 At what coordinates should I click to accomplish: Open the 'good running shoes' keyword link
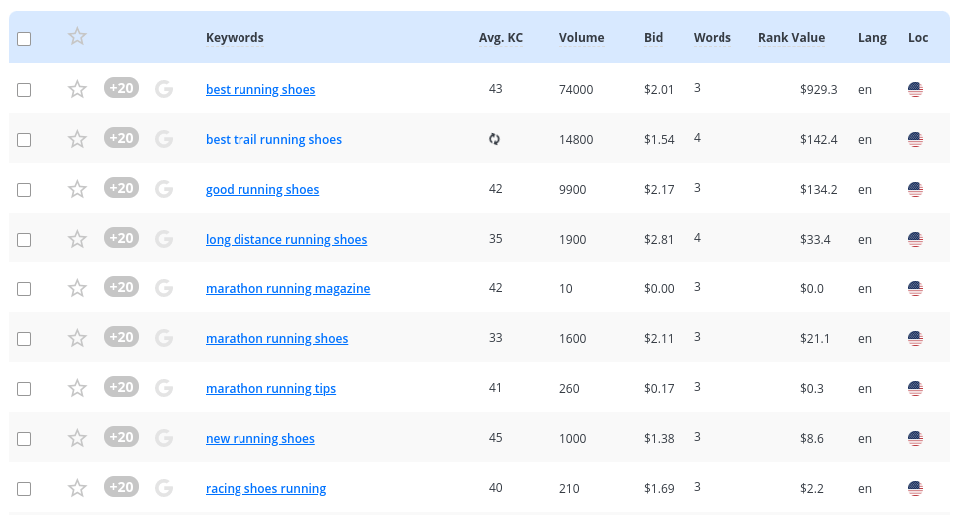(x=262, y=190)
